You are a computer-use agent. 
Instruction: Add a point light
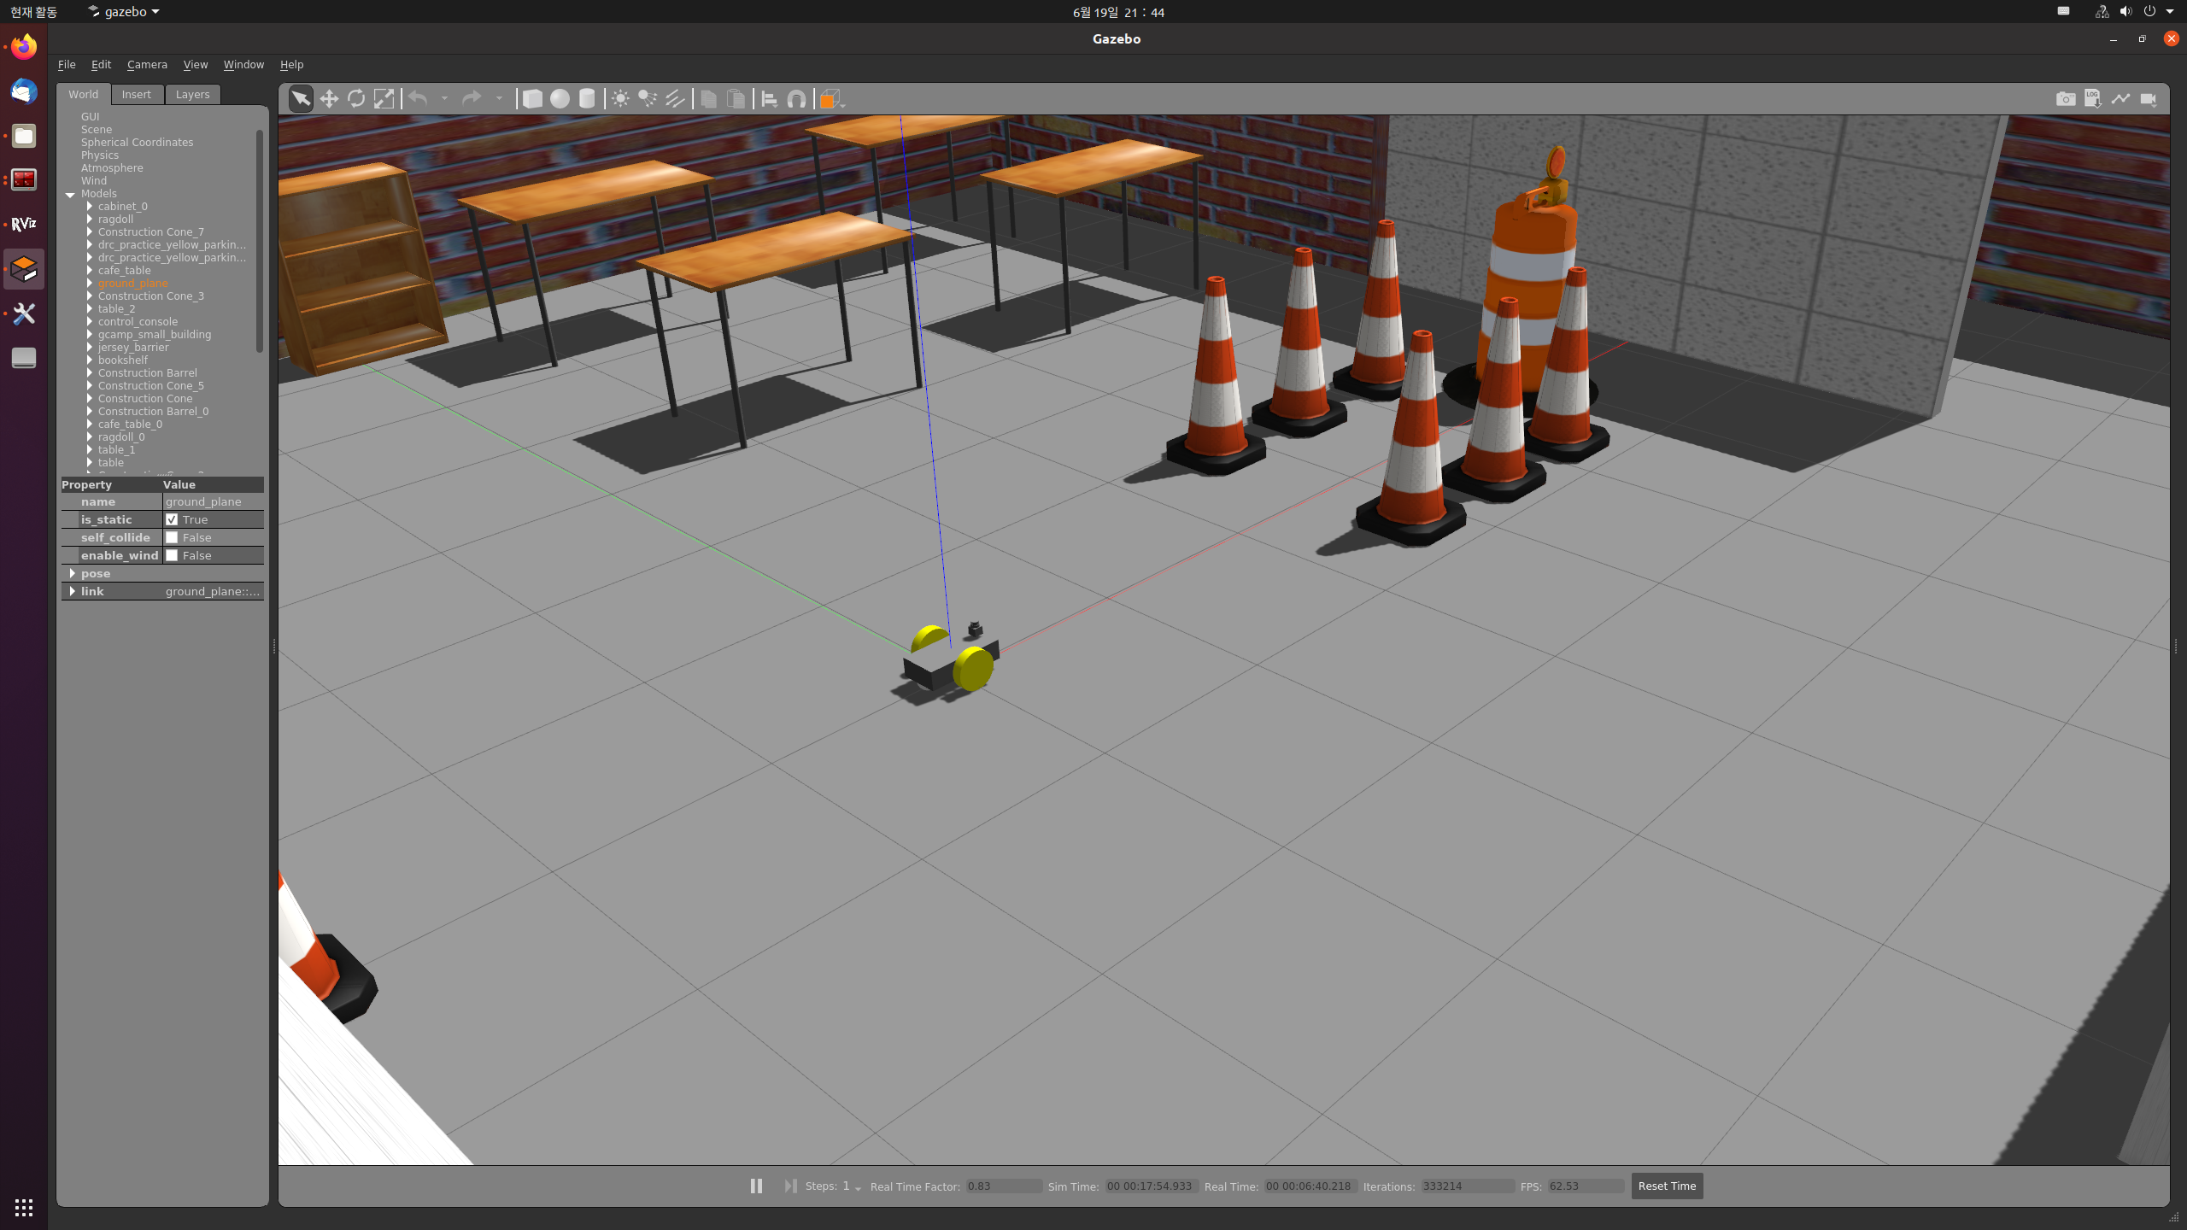tap(620, 99)
